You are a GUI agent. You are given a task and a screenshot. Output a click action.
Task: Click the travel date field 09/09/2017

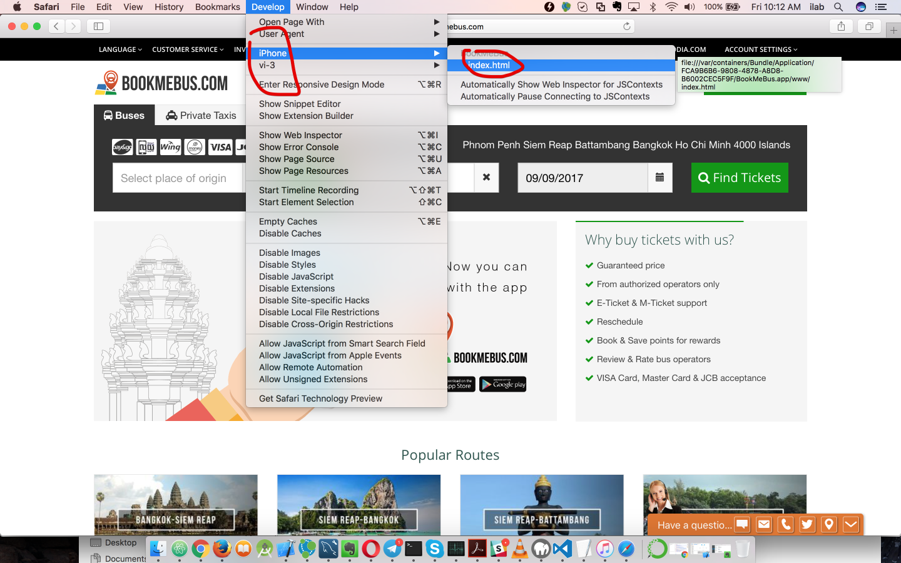[x=583, y=178]
